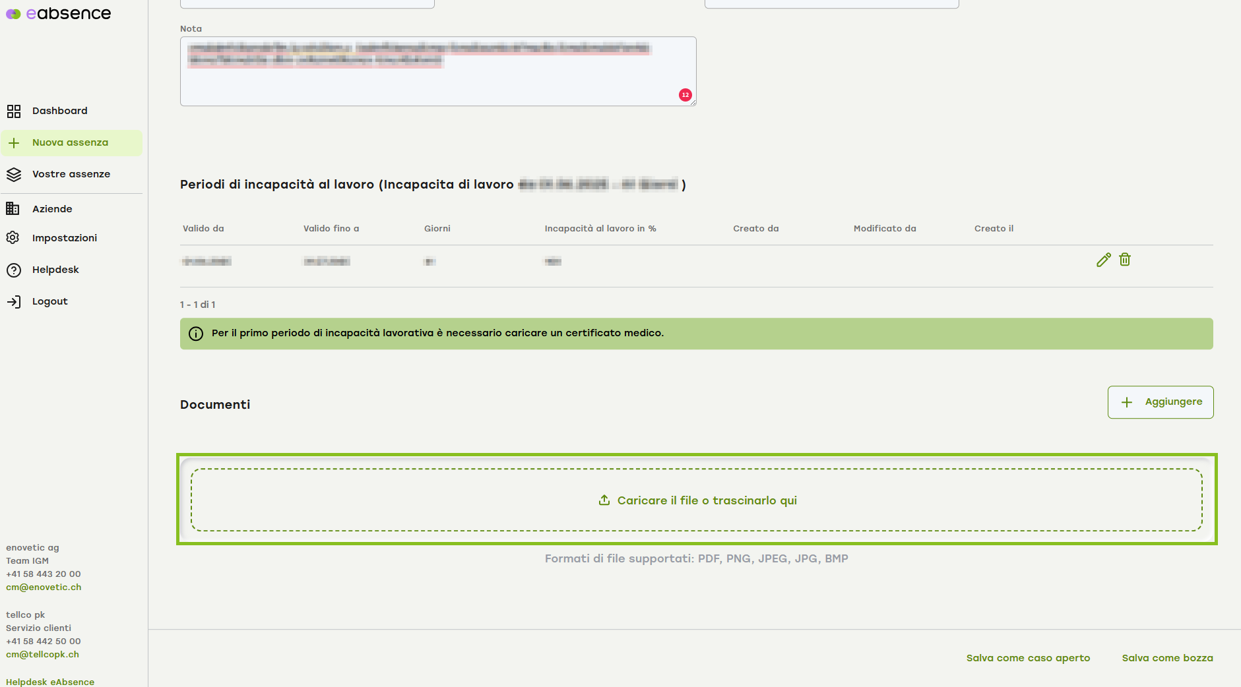This screenshot has height=687, width=1241.
Task: Click Salva come caso aperto
Action: click(1028, 658)
